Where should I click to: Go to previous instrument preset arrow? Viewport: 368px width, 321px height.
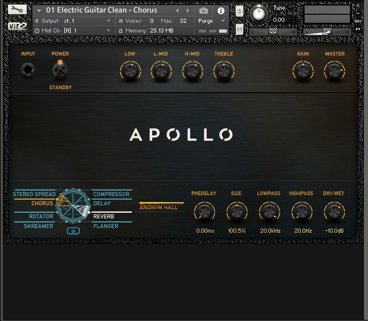point(177,11)
